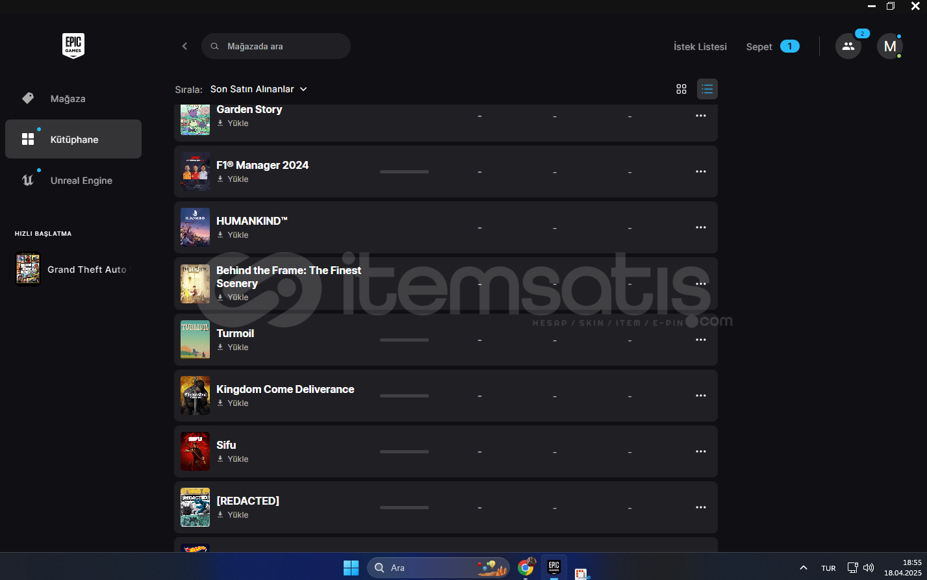The width and height of the screenshot is (927, 580).
Task: Click Epic Games taskbar icon
Action: [x=553, y=567]
